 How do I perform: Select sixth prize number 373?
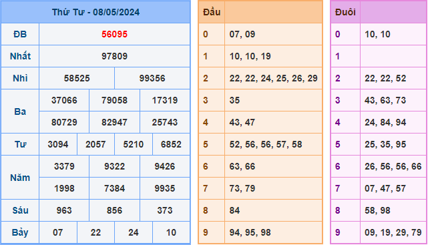pos(165,210)
